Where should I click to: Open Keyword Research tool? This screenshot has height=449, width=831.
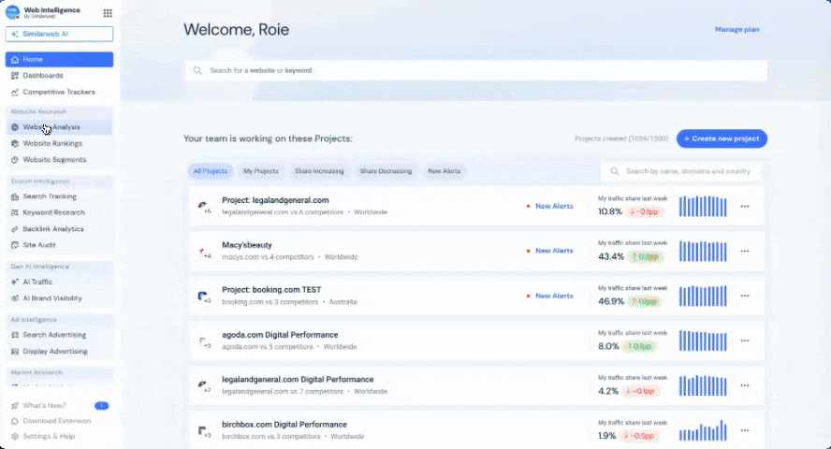click(x=53, y=212)
